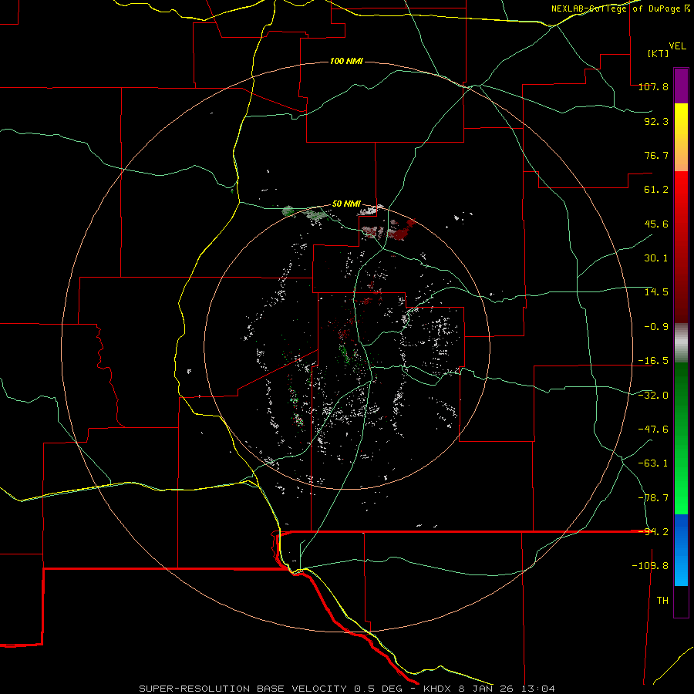
Task: Pick the black TH segment of the color bar
Action: [681, 601]
